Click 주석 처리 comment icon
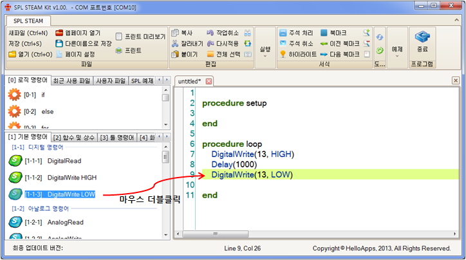 pos(283,33)
